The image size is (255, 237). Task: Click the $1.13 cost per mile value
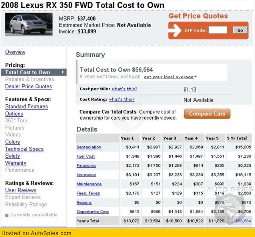pyautogui.click(x=190, y=89)
